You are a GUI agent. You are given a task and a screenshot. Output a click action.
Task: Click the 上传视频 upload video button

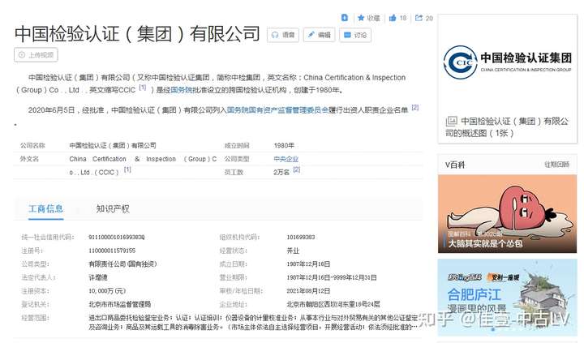(36, 55)
